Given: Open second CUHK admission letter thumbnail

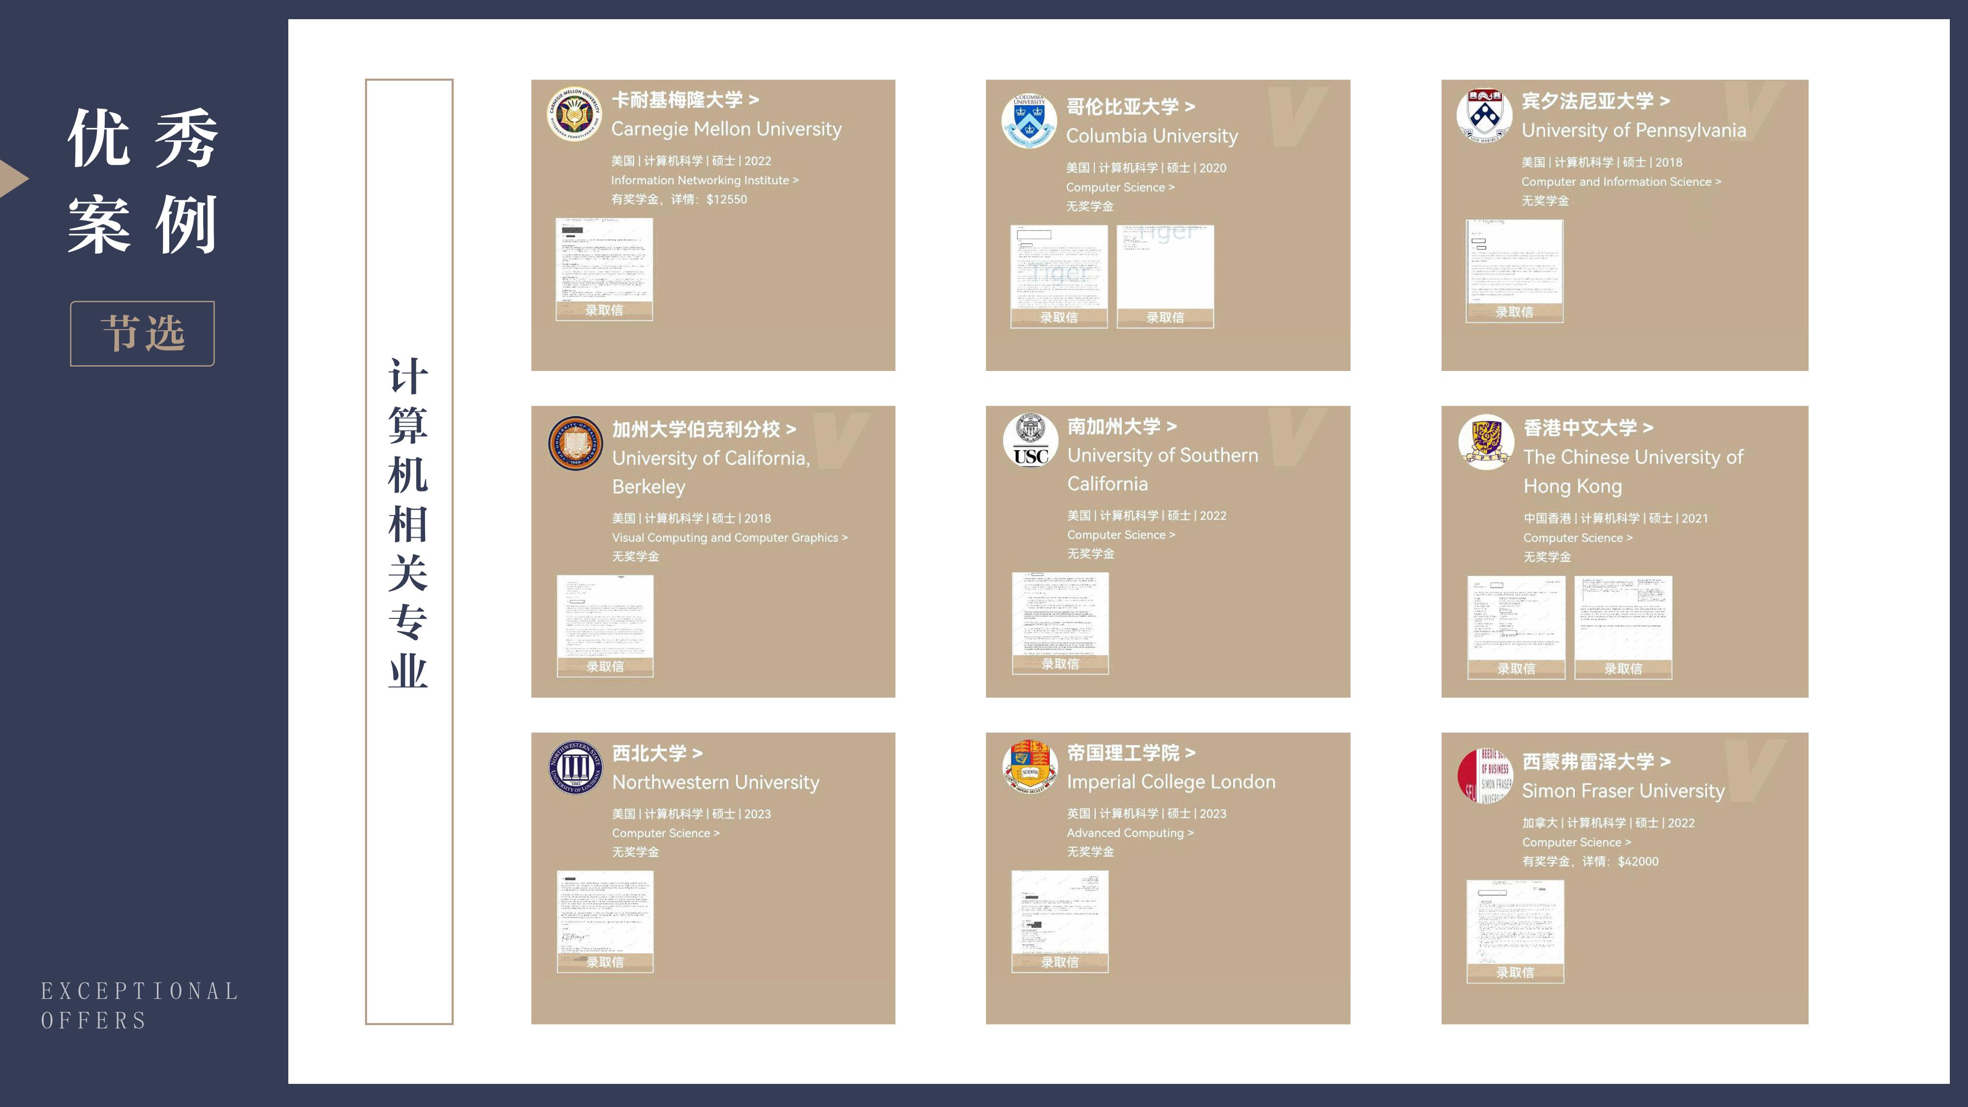Looking at the screenshot, I should (1623, 628).
